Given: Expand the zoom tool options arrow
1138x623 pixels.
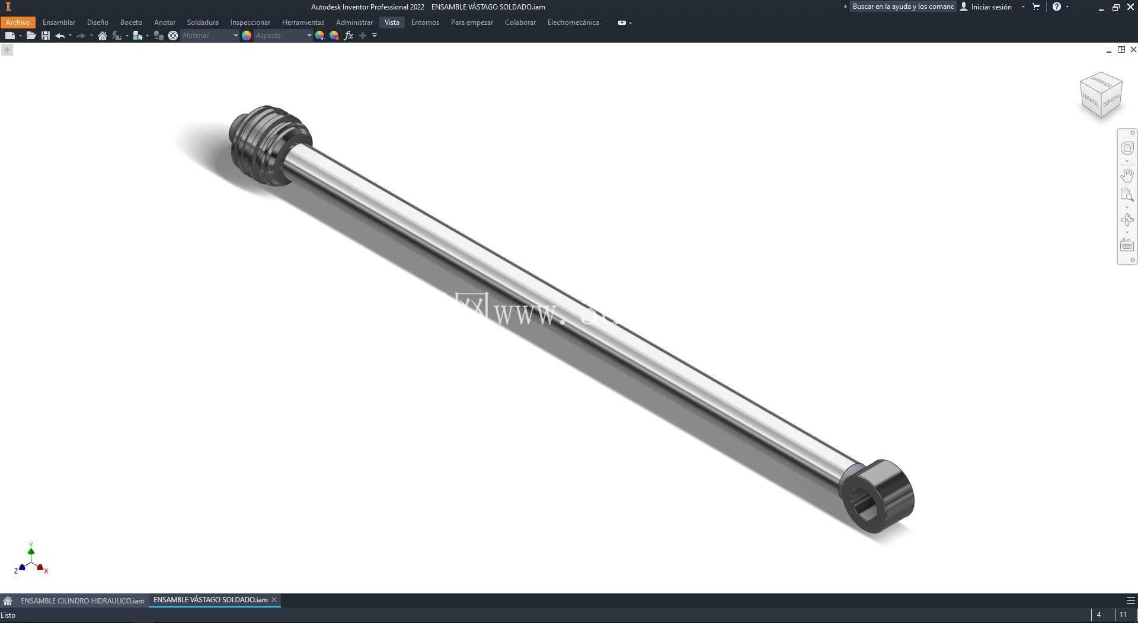Looking at the screenshot, I should click(x=1127, y=207).
